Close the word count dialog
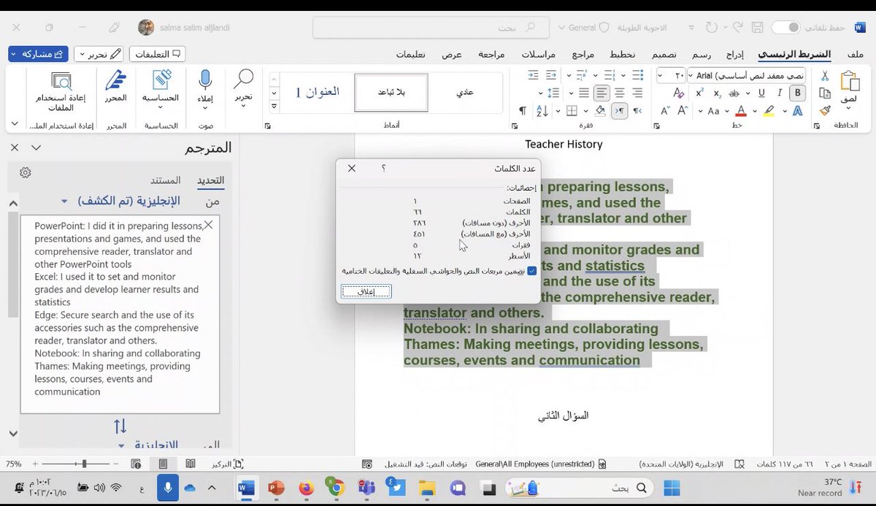The image size is (876, 506). coord(352,168)
